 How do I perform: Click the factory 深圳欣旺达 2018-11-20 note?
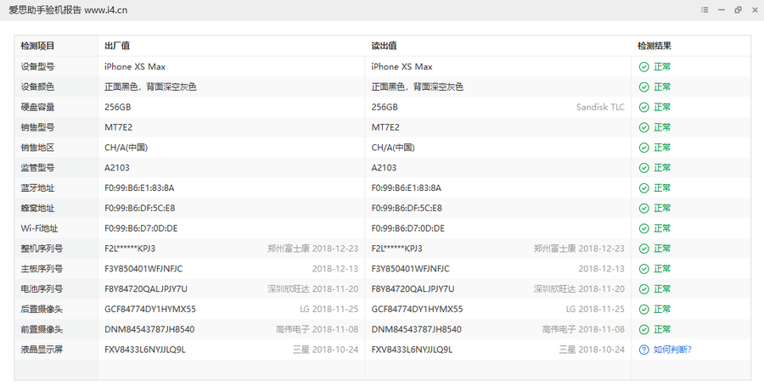click(312, 289)
